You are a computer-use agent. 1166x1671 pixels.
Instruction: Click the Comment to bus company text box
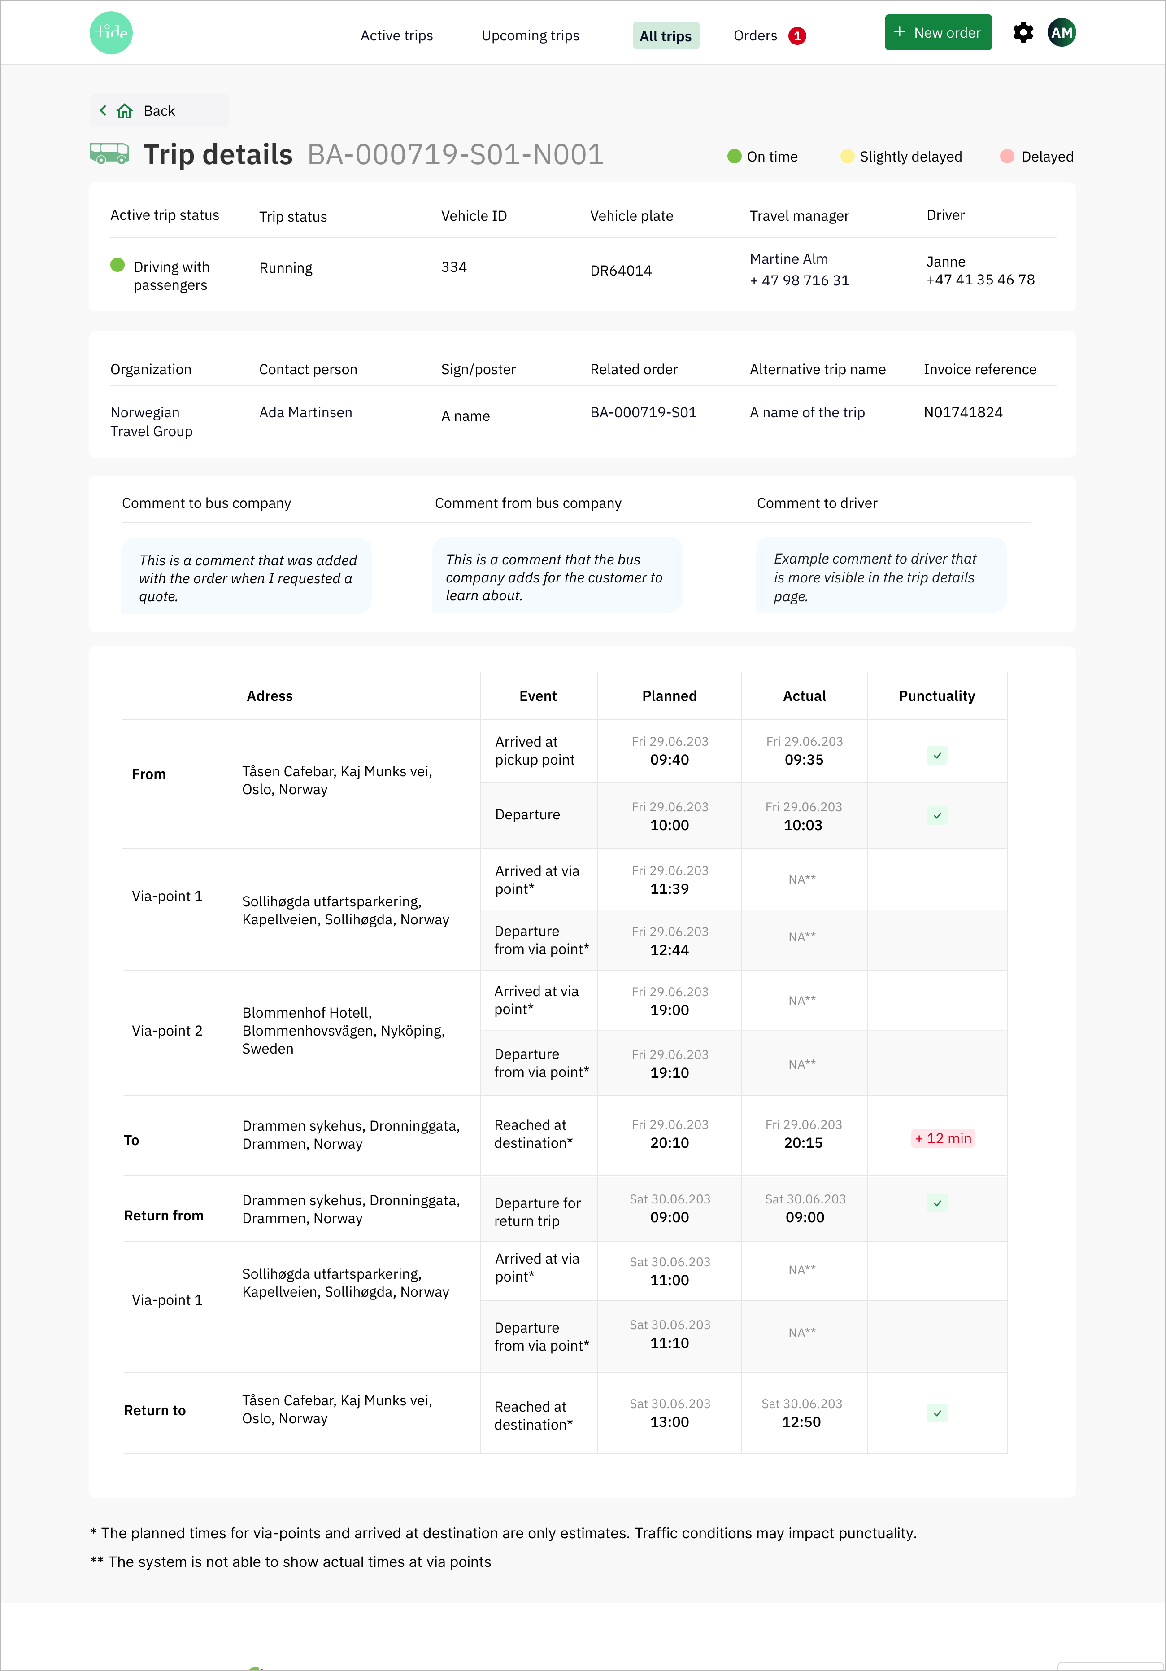(x=247, y=577)
